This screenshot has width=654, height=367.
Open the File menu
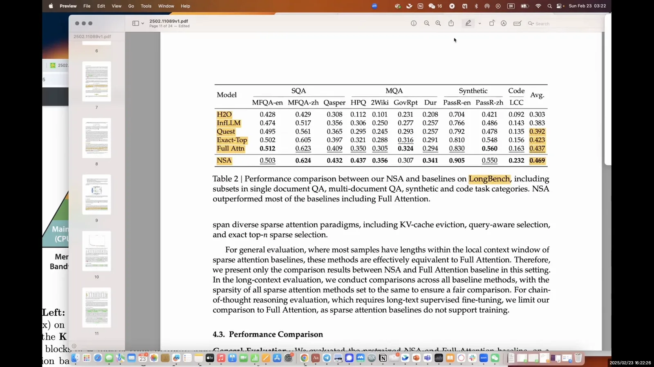tap(87, 6)
